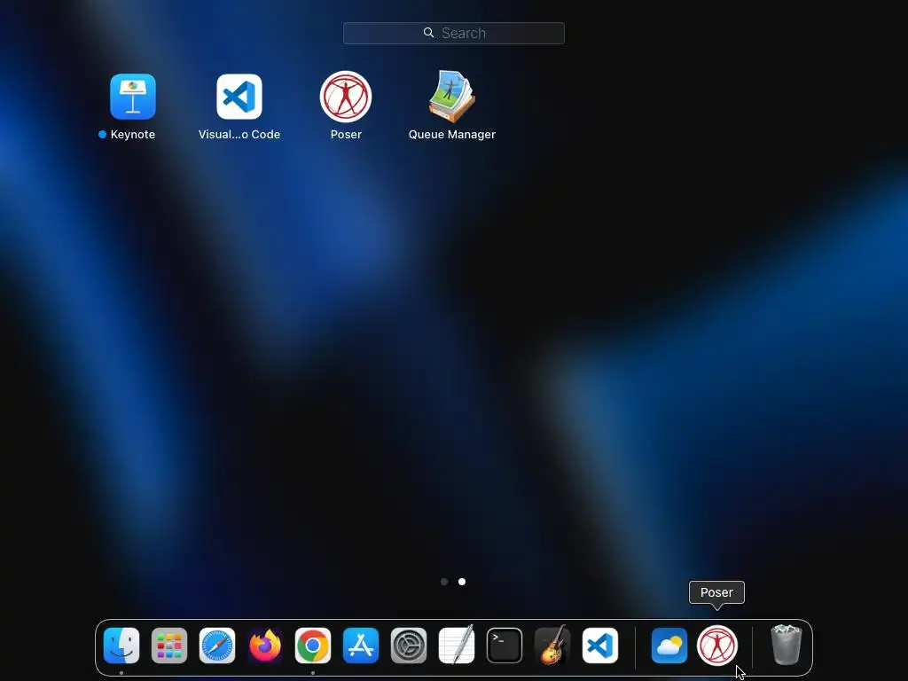Screen dimensions: 908x681
Task: Launch Visual Studio Code from Launchpad grid
Action: pyautogui.click(x=239, y=96)
